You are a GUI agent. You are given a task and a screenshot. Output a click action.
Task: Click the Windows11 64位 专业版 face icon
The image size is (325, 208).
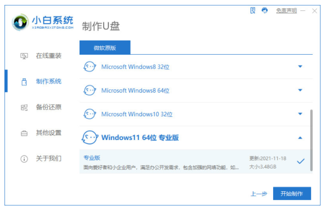[90, 138]
